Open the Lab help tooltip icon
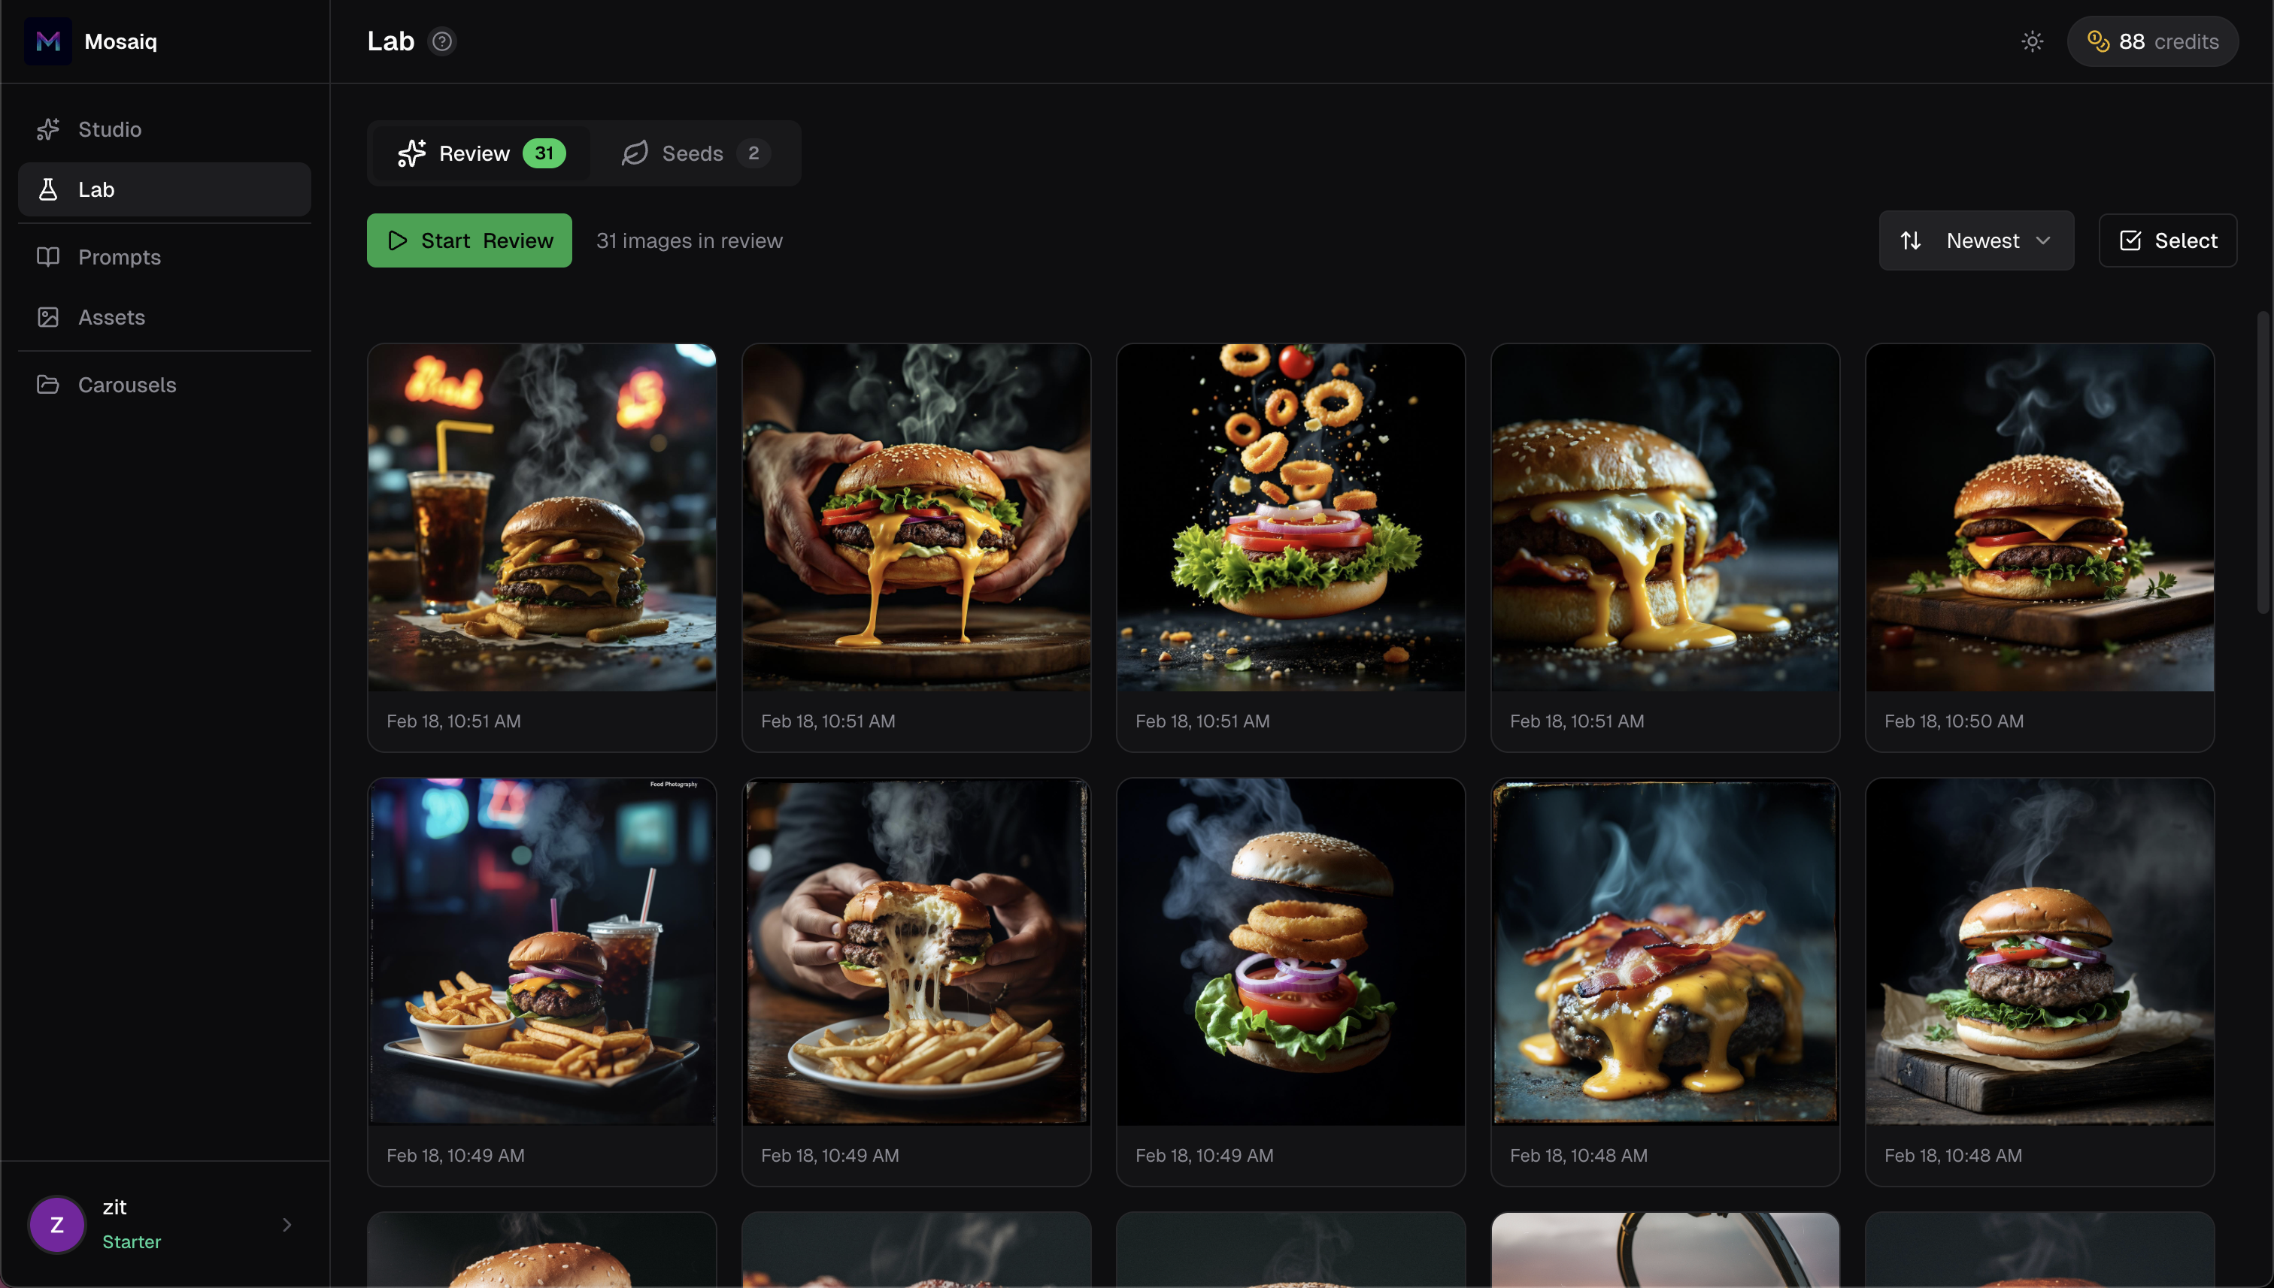Image resolution: width=2274 pixels, height=1288 pixels. pos(443,41)
